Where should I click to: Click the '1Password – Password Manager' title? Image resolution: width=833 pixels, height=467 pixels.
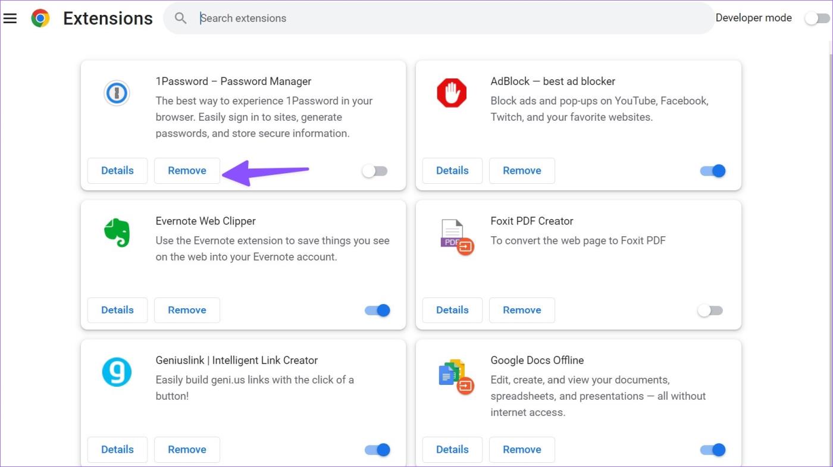(x=233, y=82)
